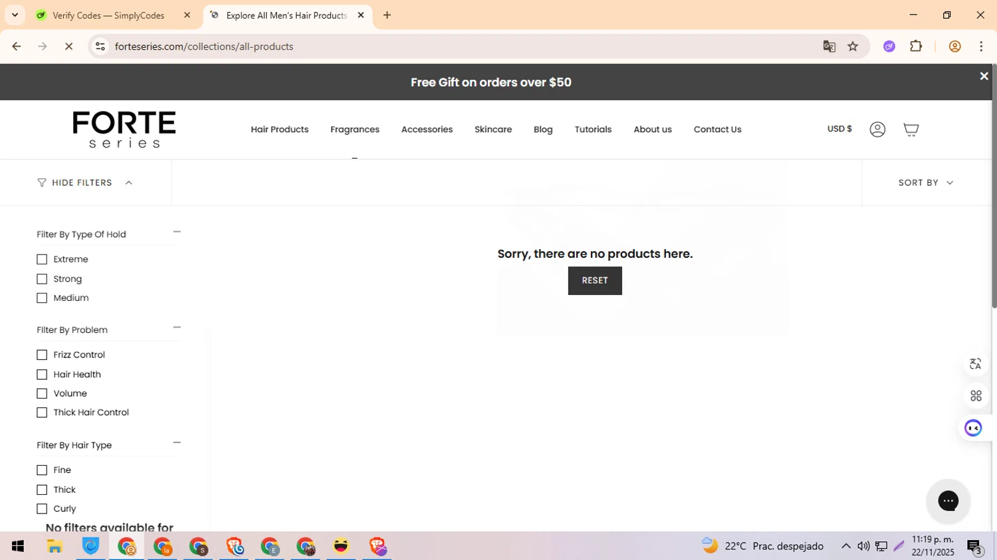Screen dimensions: 997x560
Task: Click the Reset button
Action: pos(595,281)
